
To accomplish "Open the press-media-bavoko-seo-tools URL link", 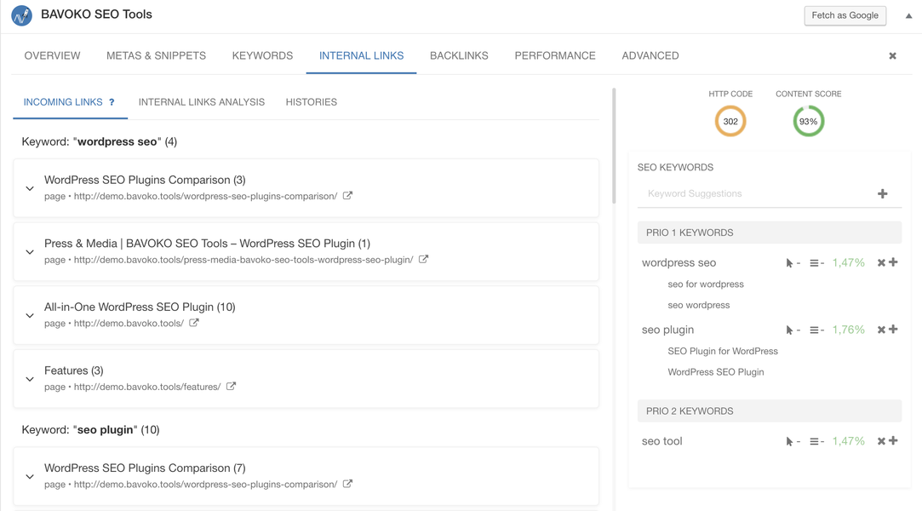I will (243, 260).
